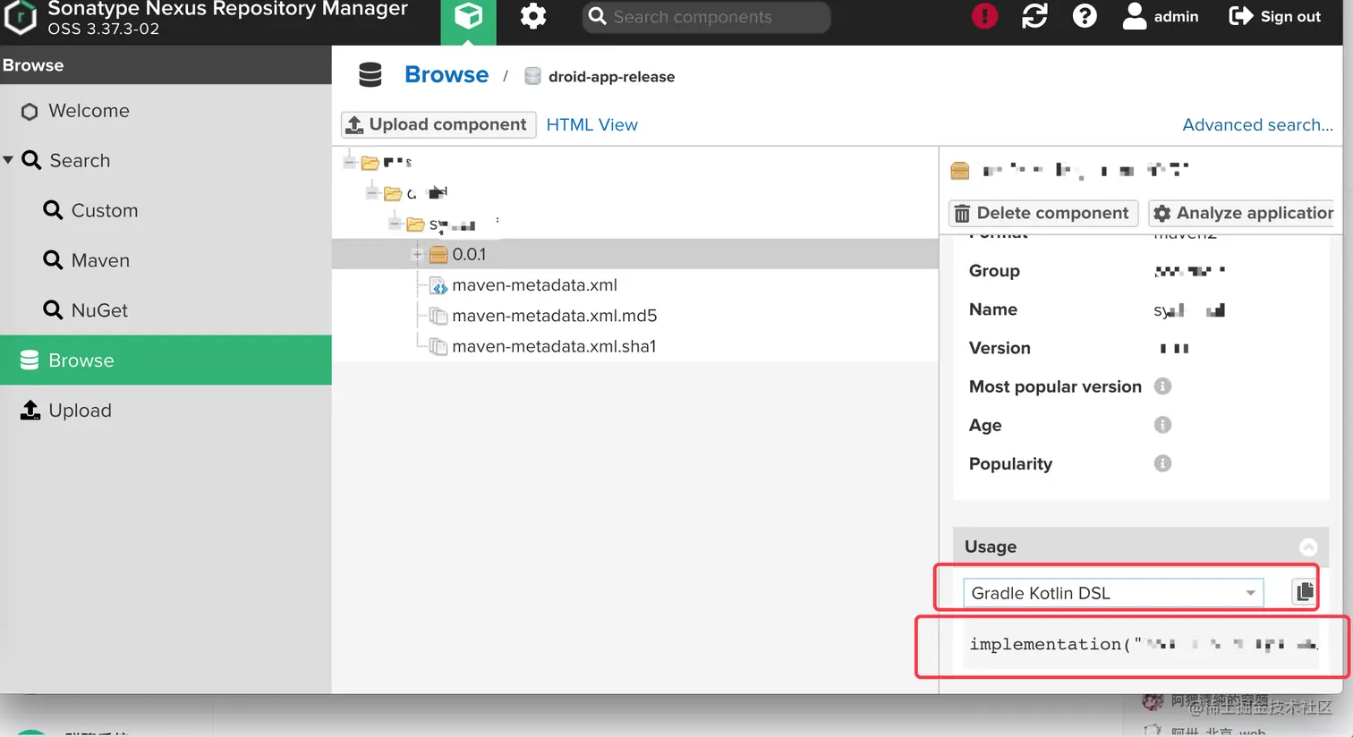Open the Gradle Kotlin DSL dropdown
Viewport: 1353px width, 737px height.
[x=1113, y=593]
